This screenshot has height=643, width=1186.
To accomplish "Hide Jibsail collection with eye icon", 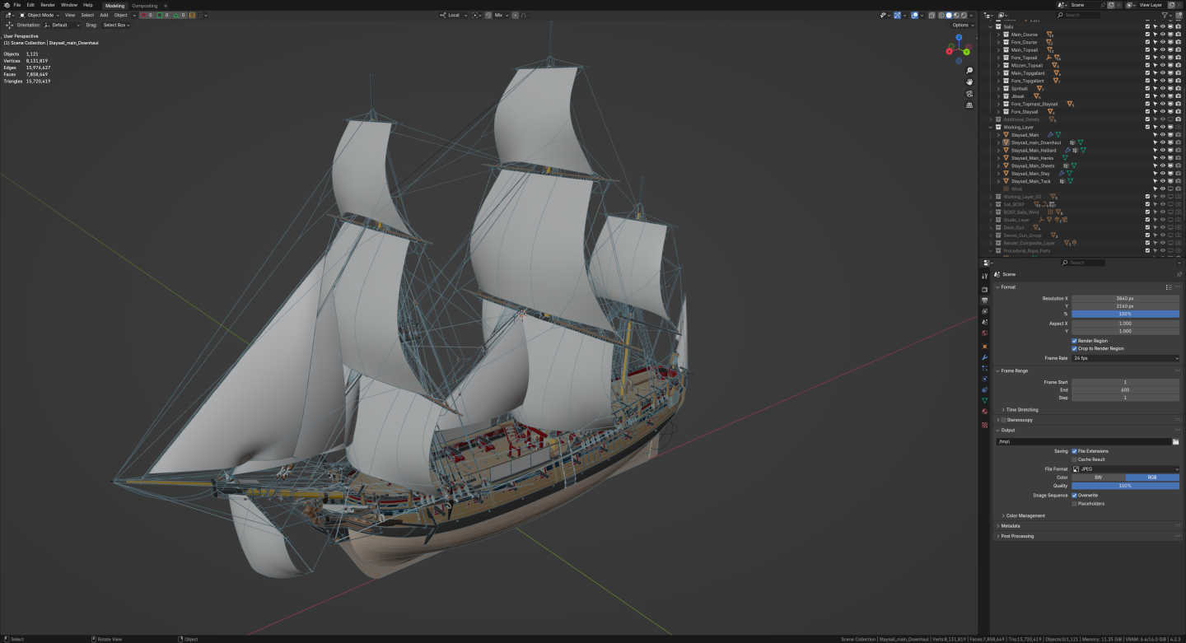I will tap(1163, 96).
